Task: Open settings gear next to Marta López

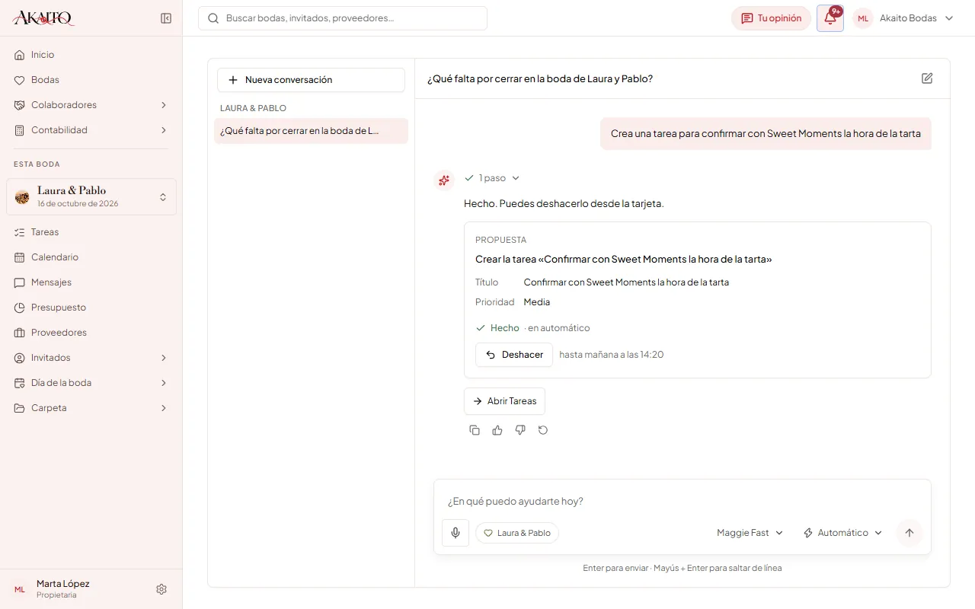Action: 161,589
